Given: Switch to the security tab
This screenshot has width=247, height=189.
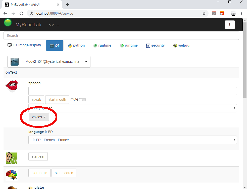Looking at the screenshot, I should click(156, 46).
